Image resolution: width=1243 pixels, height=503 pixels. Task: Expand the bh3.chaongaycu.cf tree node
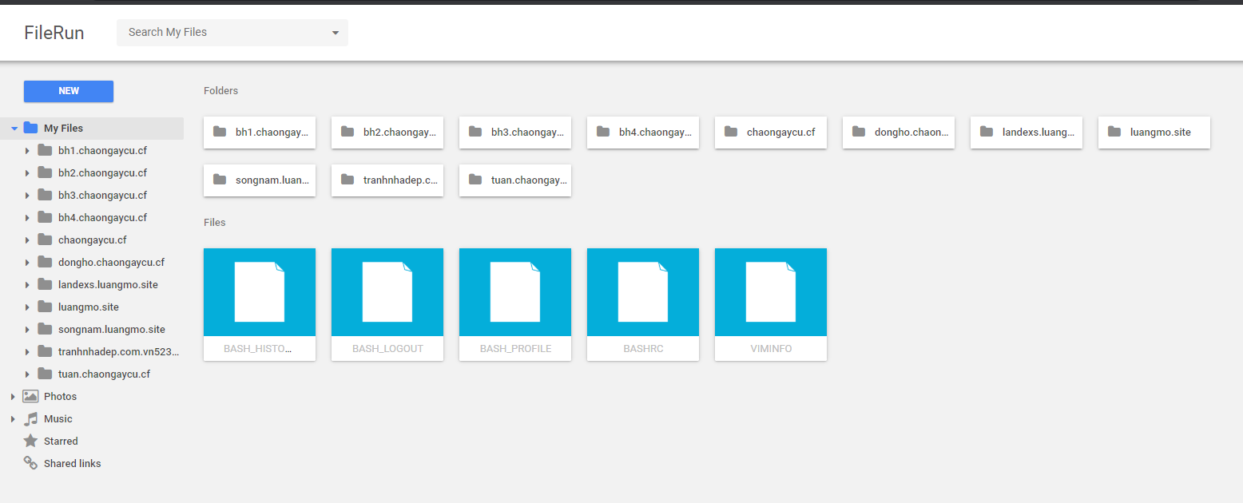(28, 196)
